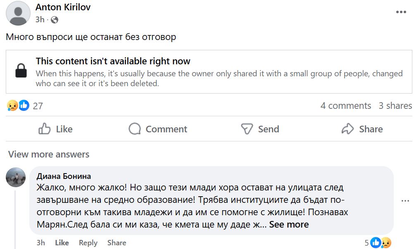Reply to Диана Бонина's comment

click(x=88, y=243)
